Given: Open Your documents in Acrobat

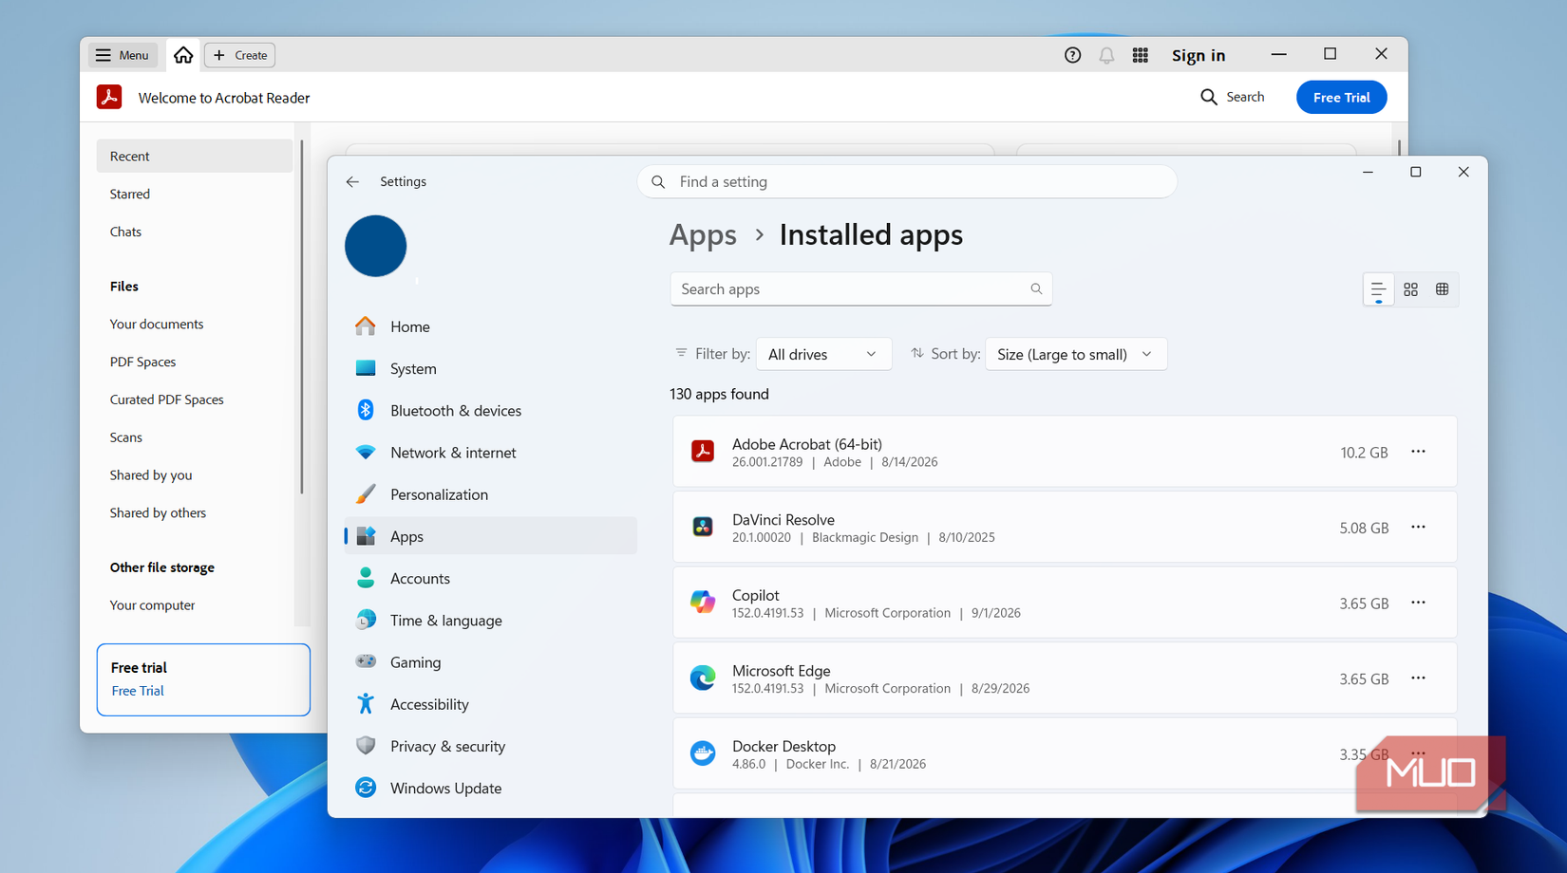Looking at the screenshot, I should [157, 324].
